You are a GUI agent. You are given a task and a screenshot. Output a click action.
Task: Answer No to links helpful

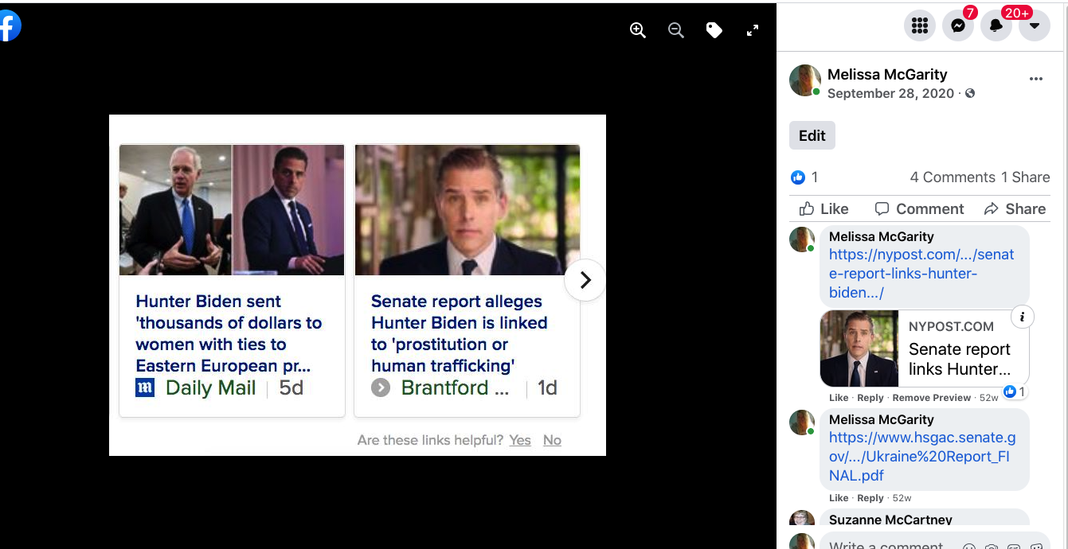(552, 440)
